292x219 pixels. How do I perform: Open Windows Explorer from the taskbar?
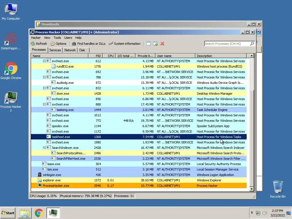pos(25,213)
